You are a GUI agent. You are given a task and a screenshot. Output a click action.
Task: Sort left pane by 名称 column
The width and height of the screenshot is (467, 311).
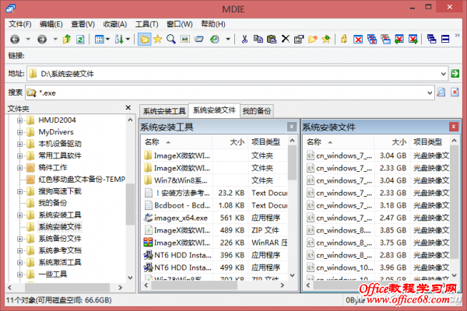point(177,142)
